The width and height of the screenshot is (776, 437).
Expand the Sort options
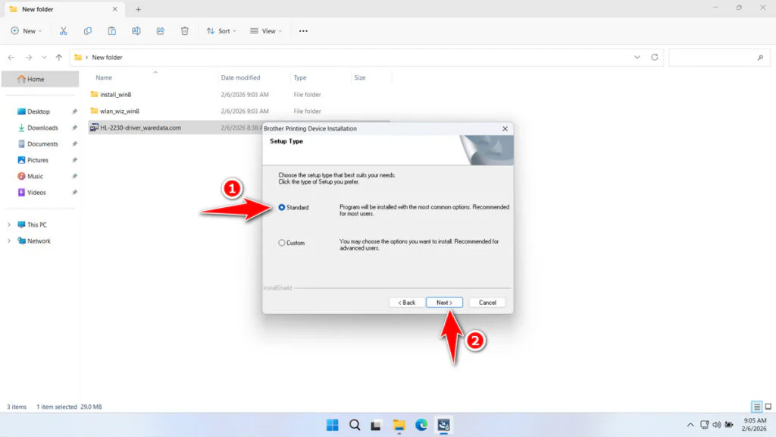point(221,30)
